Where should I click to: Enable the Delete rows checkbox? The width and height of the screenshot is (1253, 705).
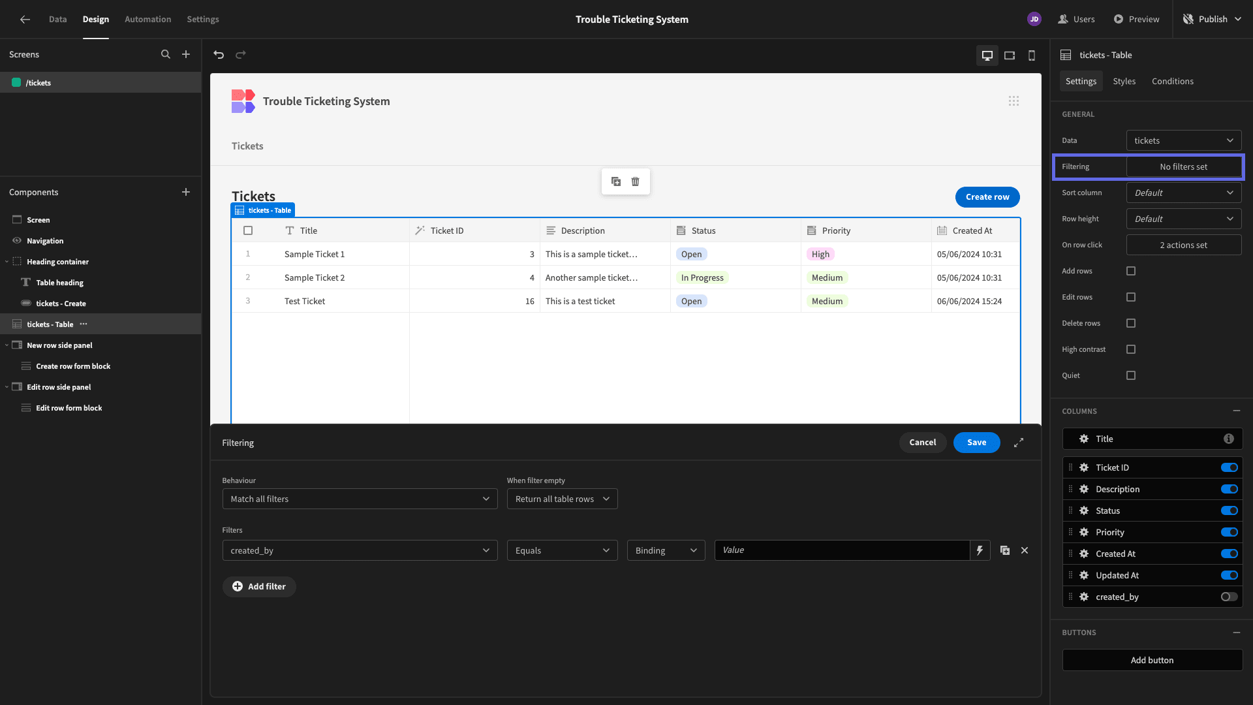click(x=1131, y=323)
